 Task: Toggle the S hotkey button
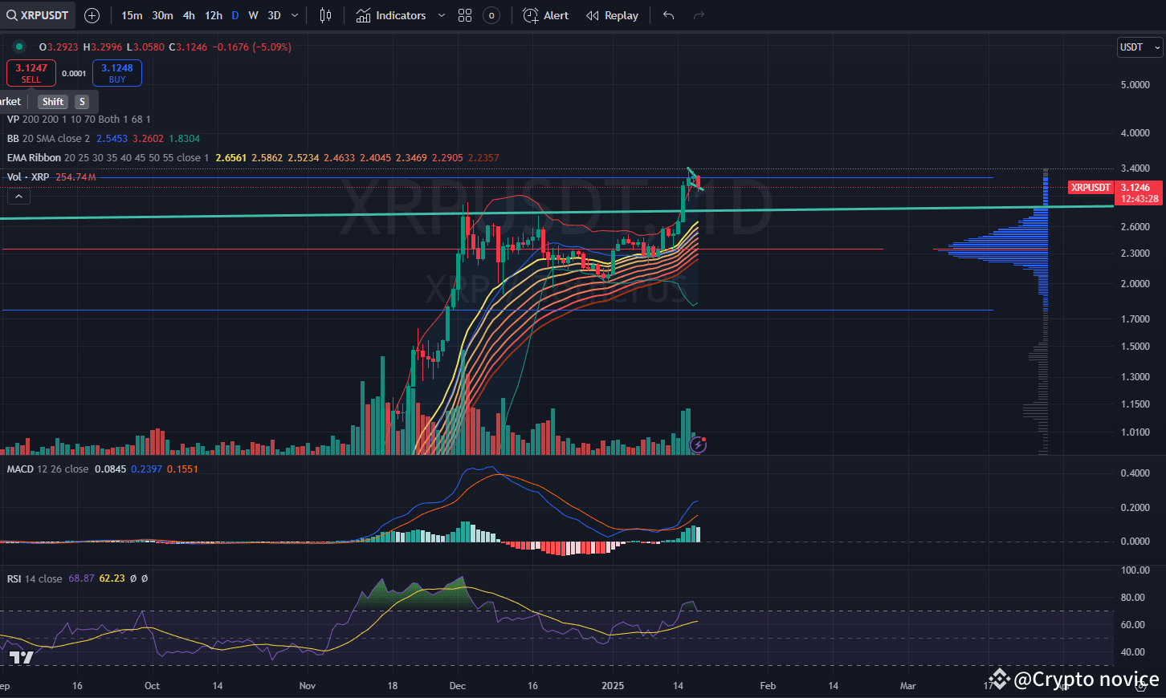point(82,101)
